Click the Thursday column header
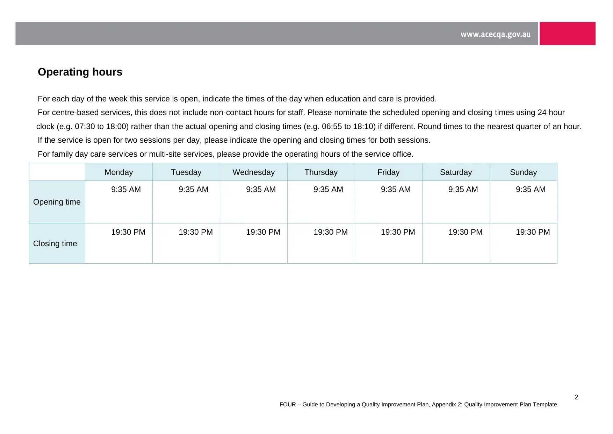Viewport: 613px width, 434px height. (x=321, y=172)
